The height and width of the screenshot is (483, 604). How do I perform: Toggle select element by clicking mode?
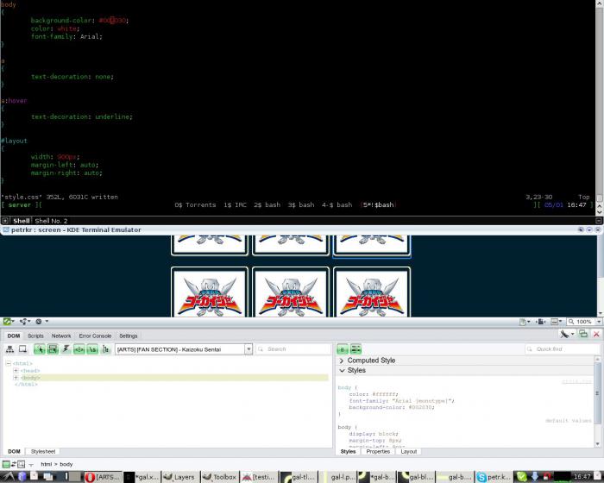[x=40, y=349]
